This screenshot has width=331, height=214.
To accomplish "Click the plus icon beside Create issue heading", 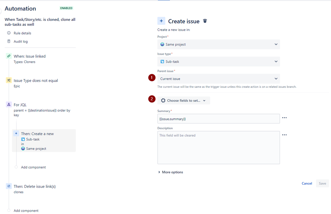I will tap(161, 21).
